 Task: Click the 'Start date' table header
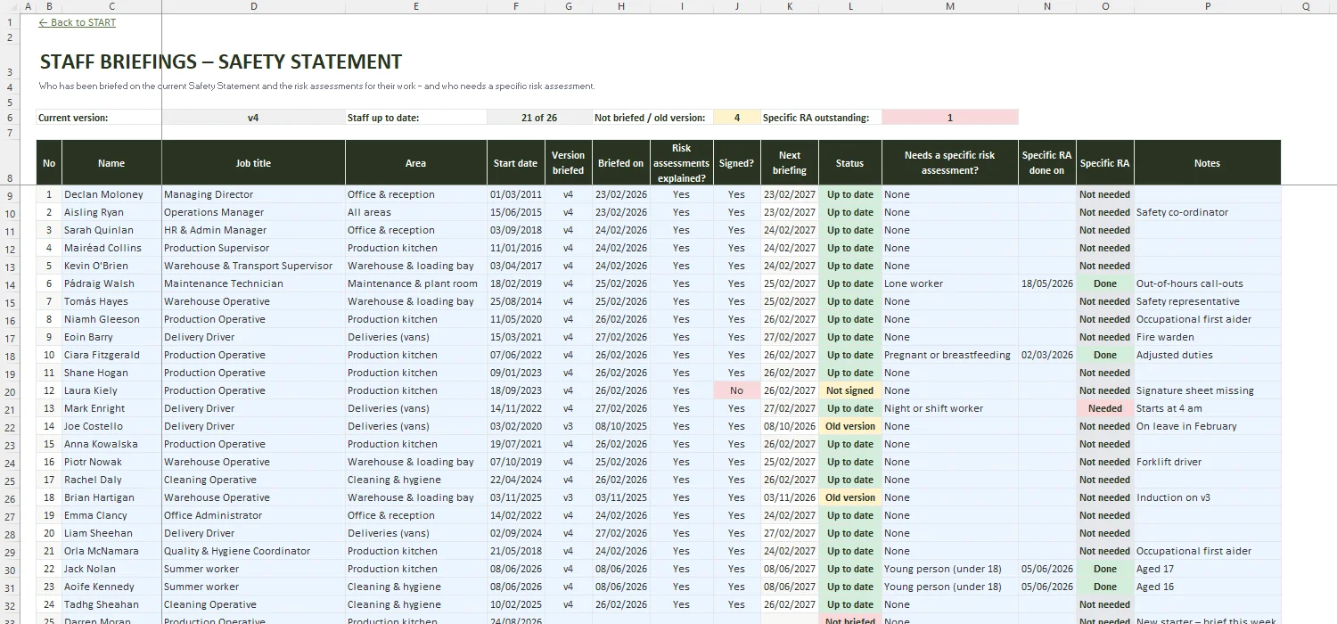[516, 163]
